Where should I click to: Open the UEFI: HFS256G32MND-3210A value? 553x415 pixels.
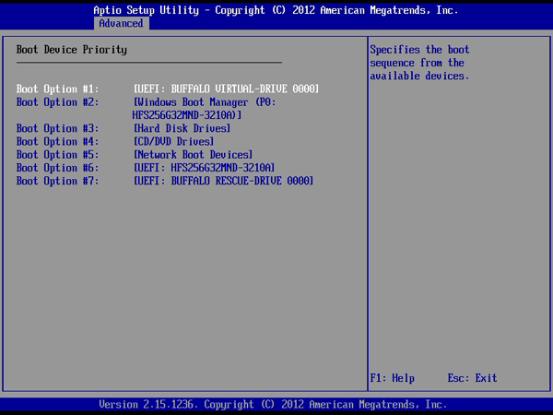(x=204, y=168)
